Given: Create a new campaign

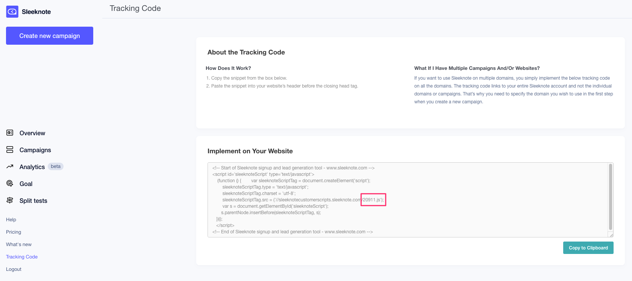Looking at the screenshot, I should (x=50, y=36).
